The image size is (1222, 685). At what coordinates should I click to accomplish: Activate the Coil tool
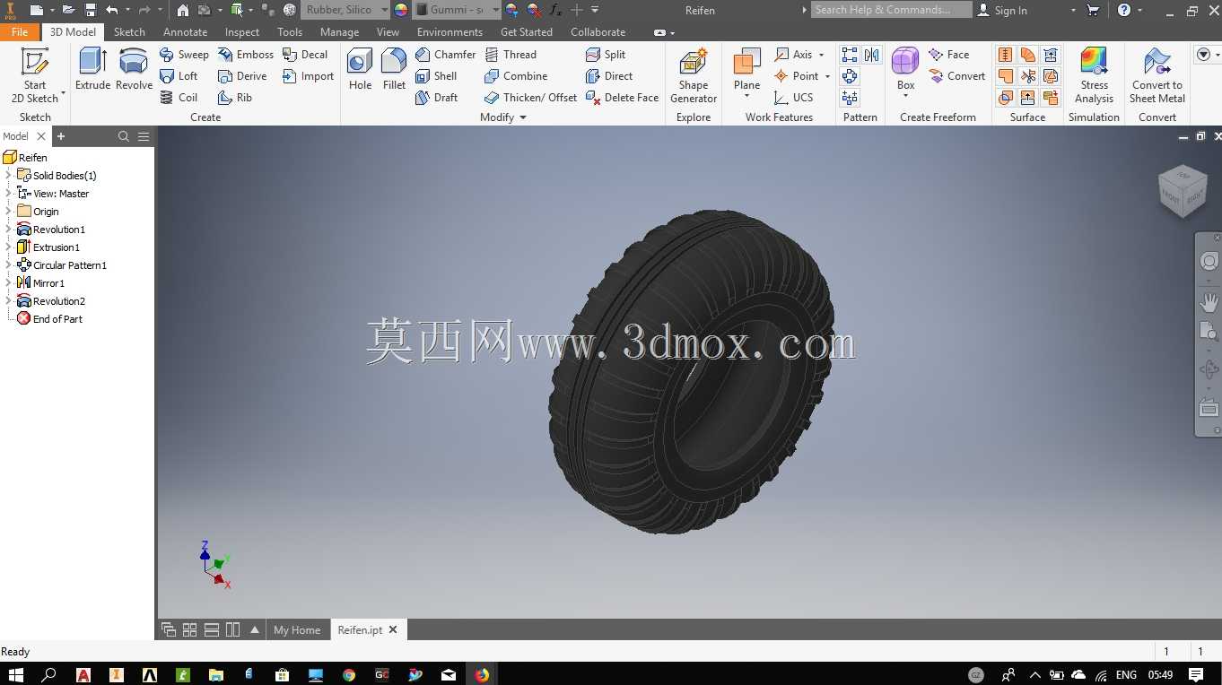[x=179, y=98]
